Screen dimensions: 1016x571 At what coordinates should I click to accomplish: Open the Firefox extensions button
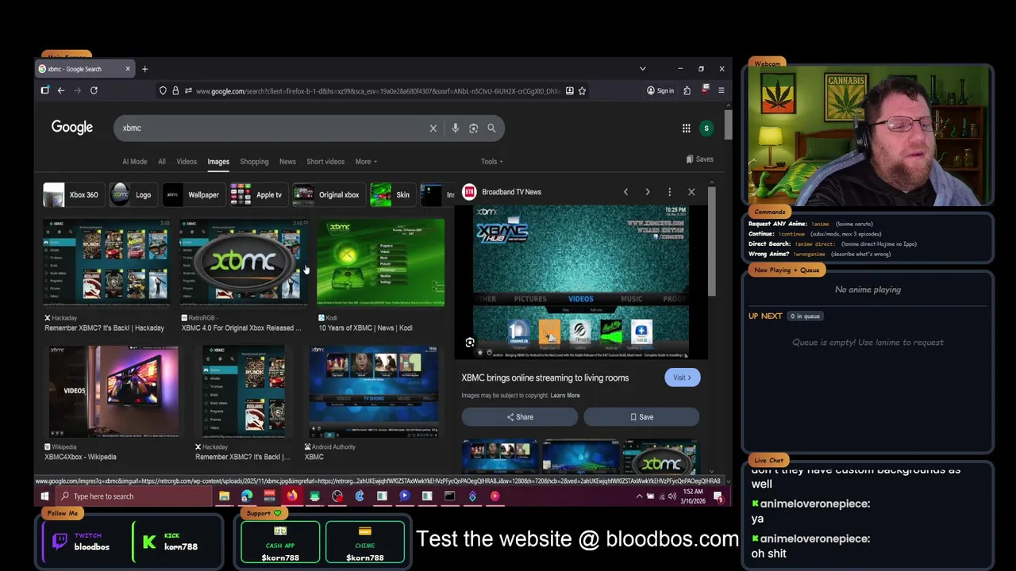pyautogui.click(x=686, y=90)
